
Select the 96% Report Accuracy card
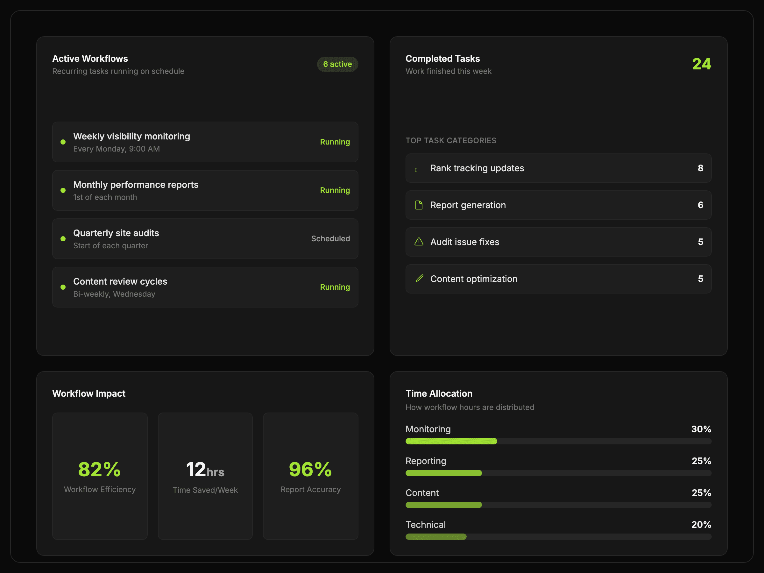click(x=310, y=476)
